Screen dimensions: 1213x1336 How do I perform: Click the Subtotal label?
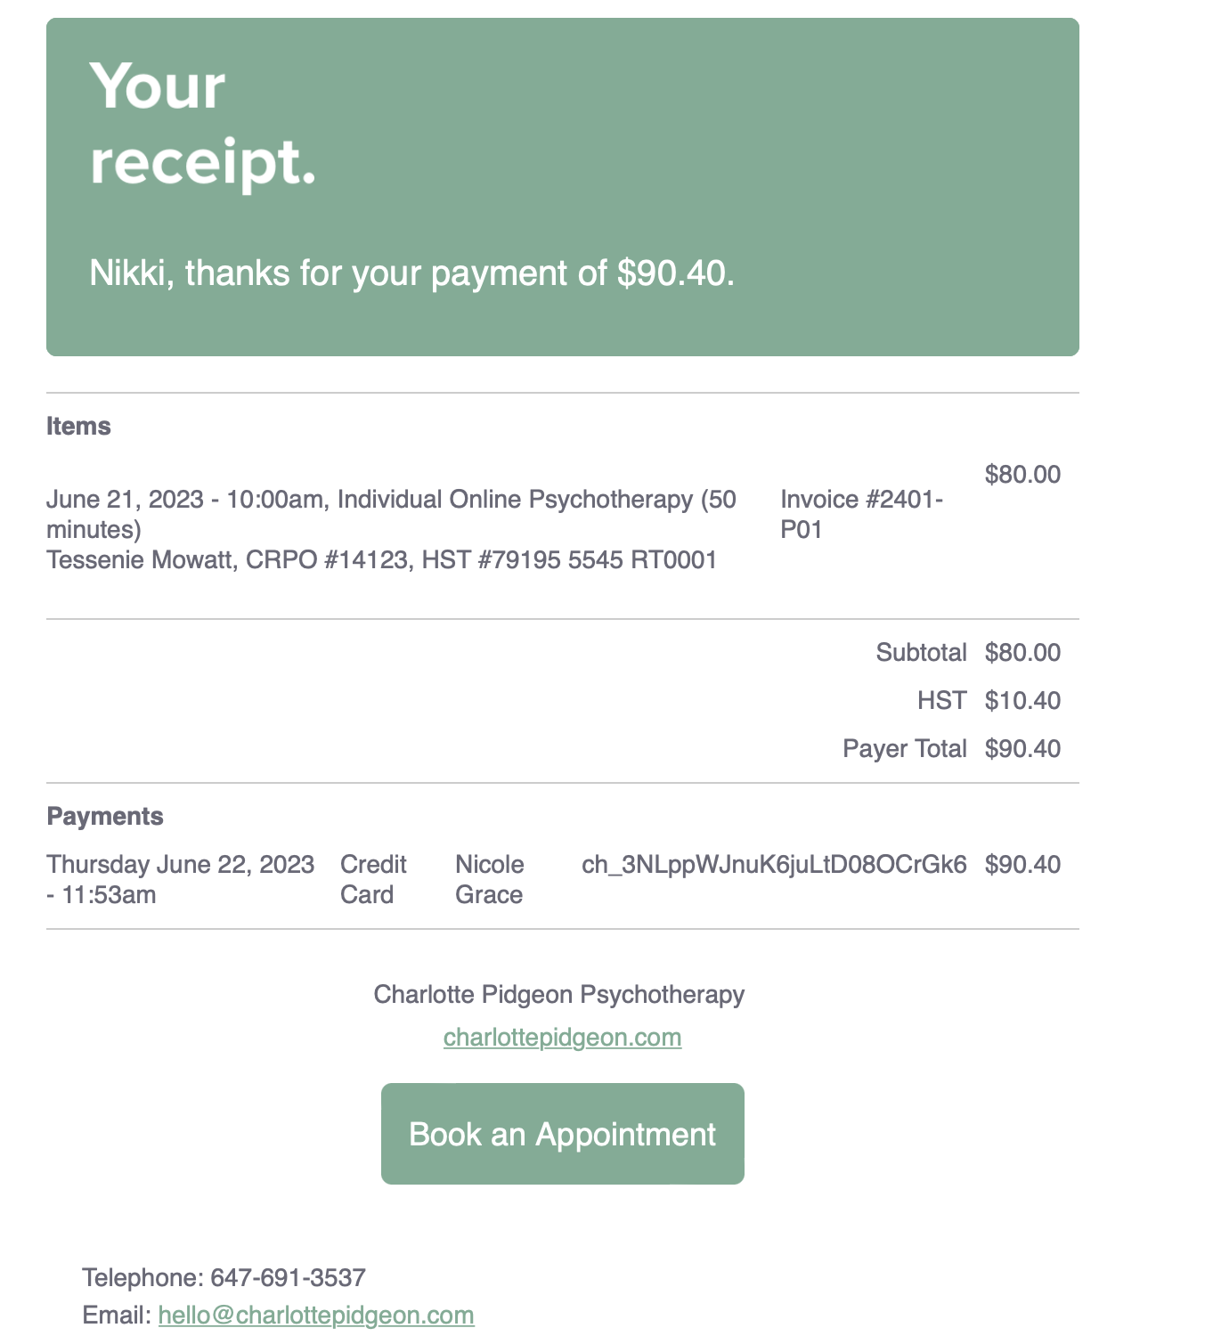click(x=921, y=653)
